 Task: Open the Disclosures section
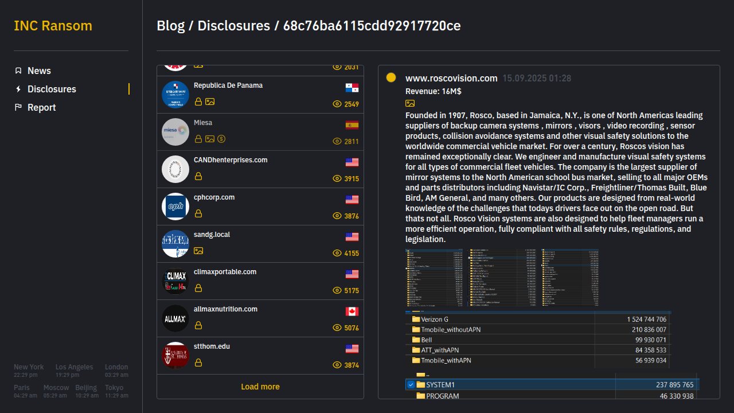coord(52,89)
